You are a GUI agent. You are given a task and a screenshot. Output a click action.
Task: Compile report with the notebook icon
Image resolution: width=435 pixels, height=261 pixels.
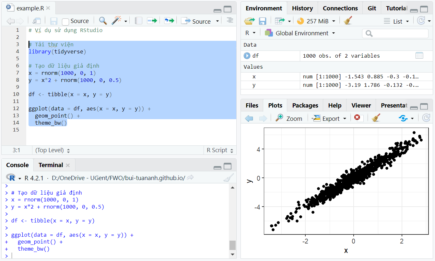pos(138,21)
